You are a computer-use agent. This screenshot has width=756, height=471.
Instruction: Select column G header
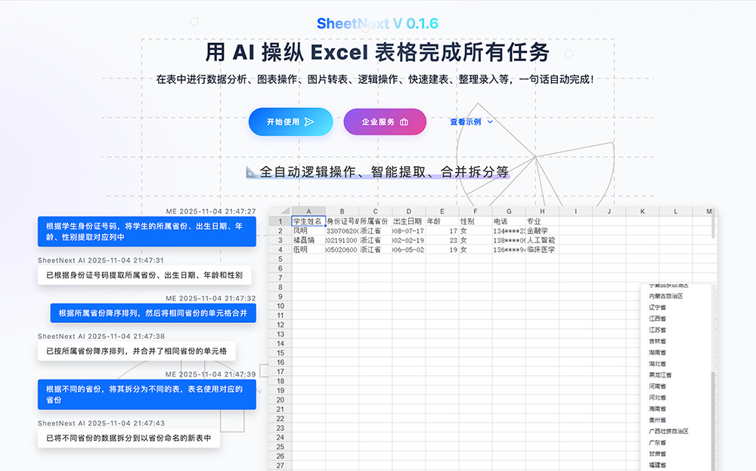pyautogui.click(x=509, y=211)
